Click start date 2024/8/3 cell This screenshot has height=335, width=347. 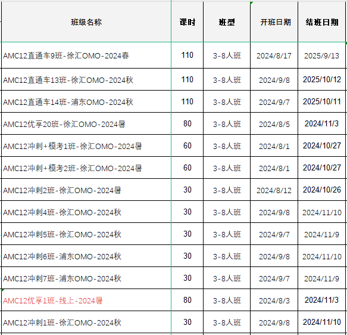coord(274,300)
